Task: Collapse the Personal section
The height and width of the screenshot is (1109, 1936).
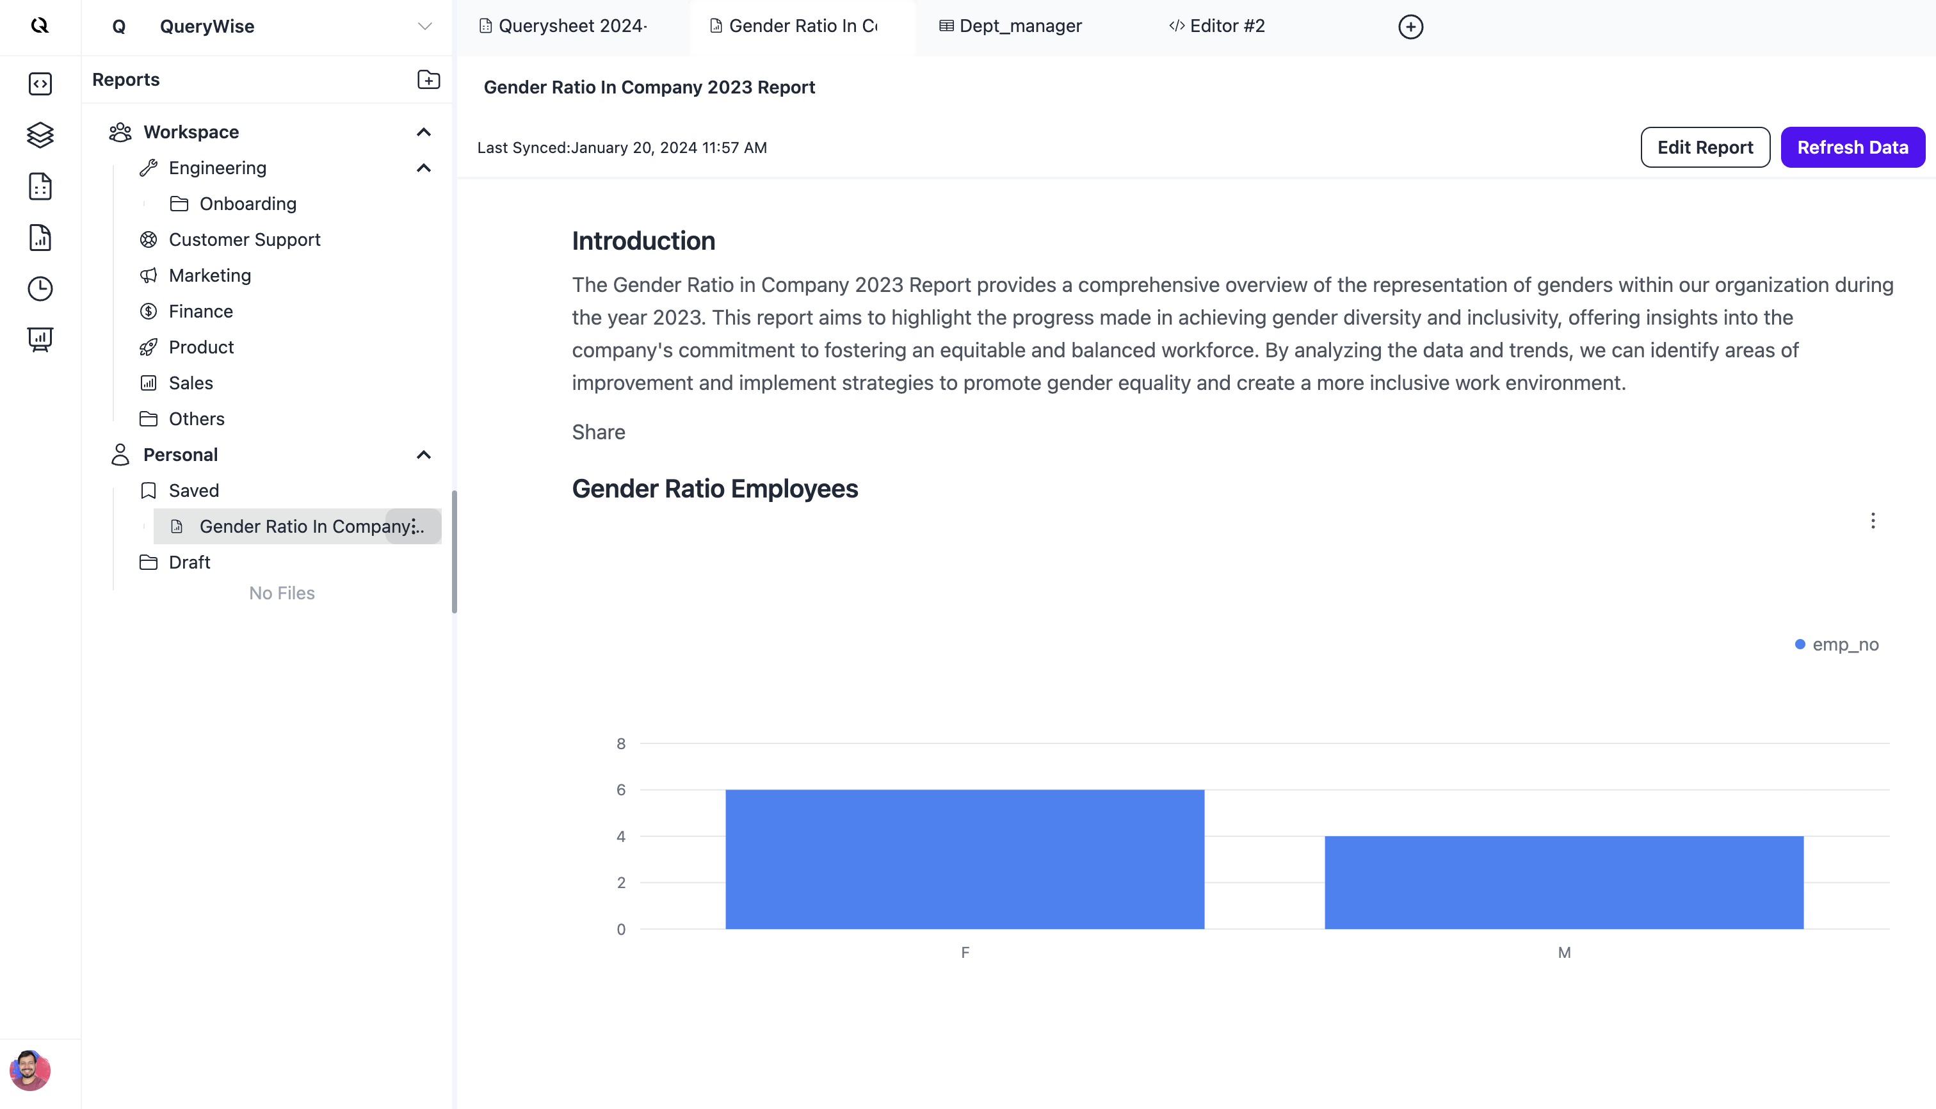Action: coord(424,455)
